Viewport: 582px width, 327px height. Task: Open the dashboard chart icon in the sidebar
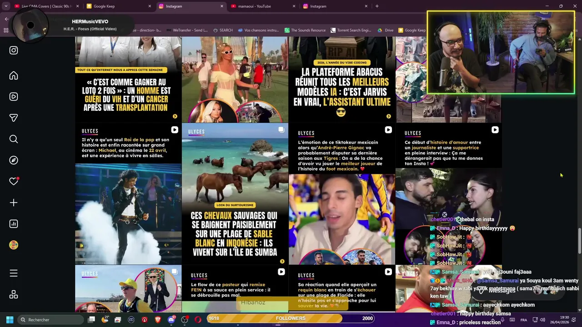(14, 224)
